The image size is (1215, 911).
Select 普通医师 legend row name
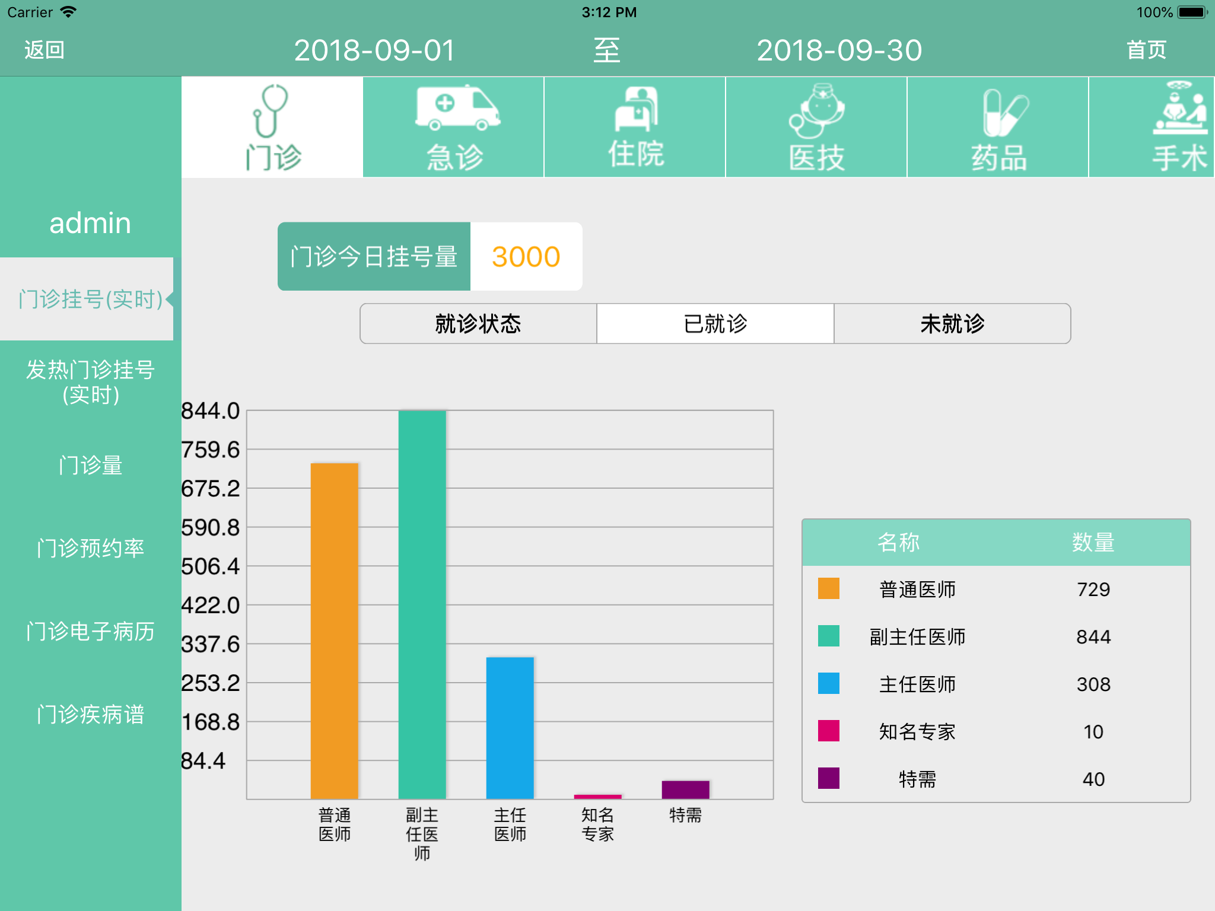(x=917, y=589)
